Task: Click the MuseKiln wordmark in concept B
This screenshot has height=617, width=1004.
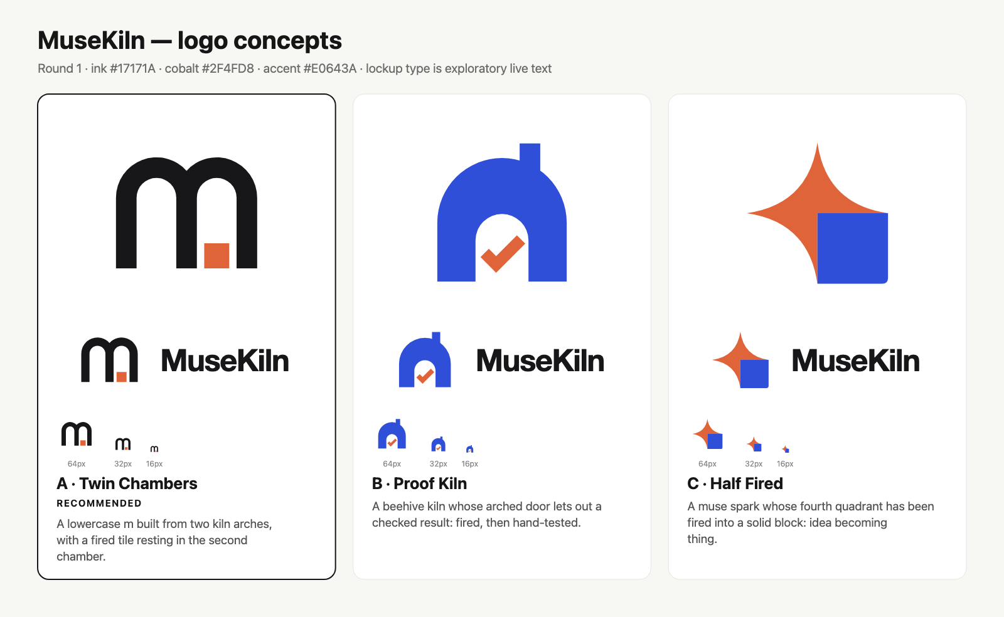Action: (540, 361)
